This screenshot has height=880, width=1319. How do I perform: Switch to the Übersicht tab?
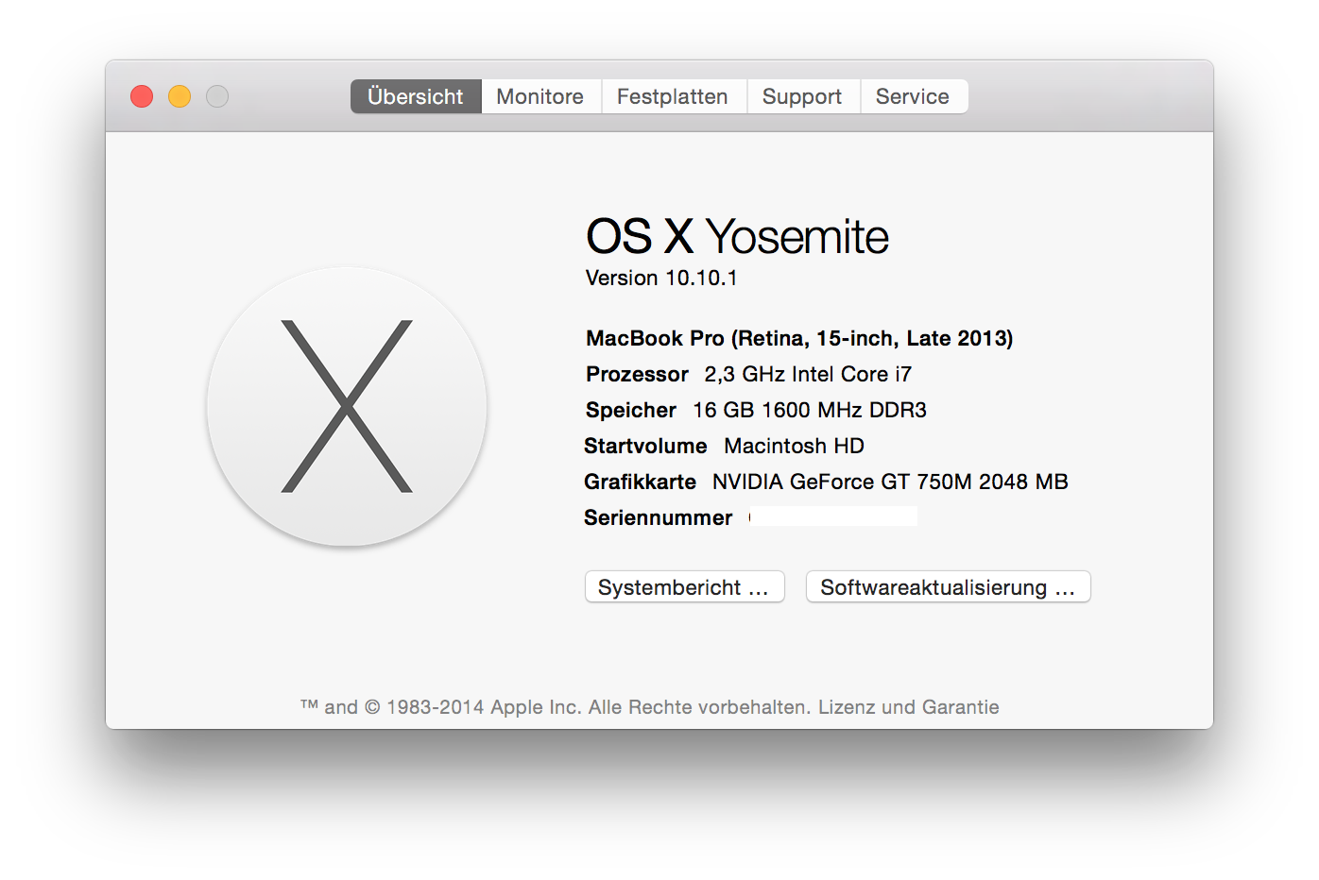pyautogui.click(x=416, y=96)
